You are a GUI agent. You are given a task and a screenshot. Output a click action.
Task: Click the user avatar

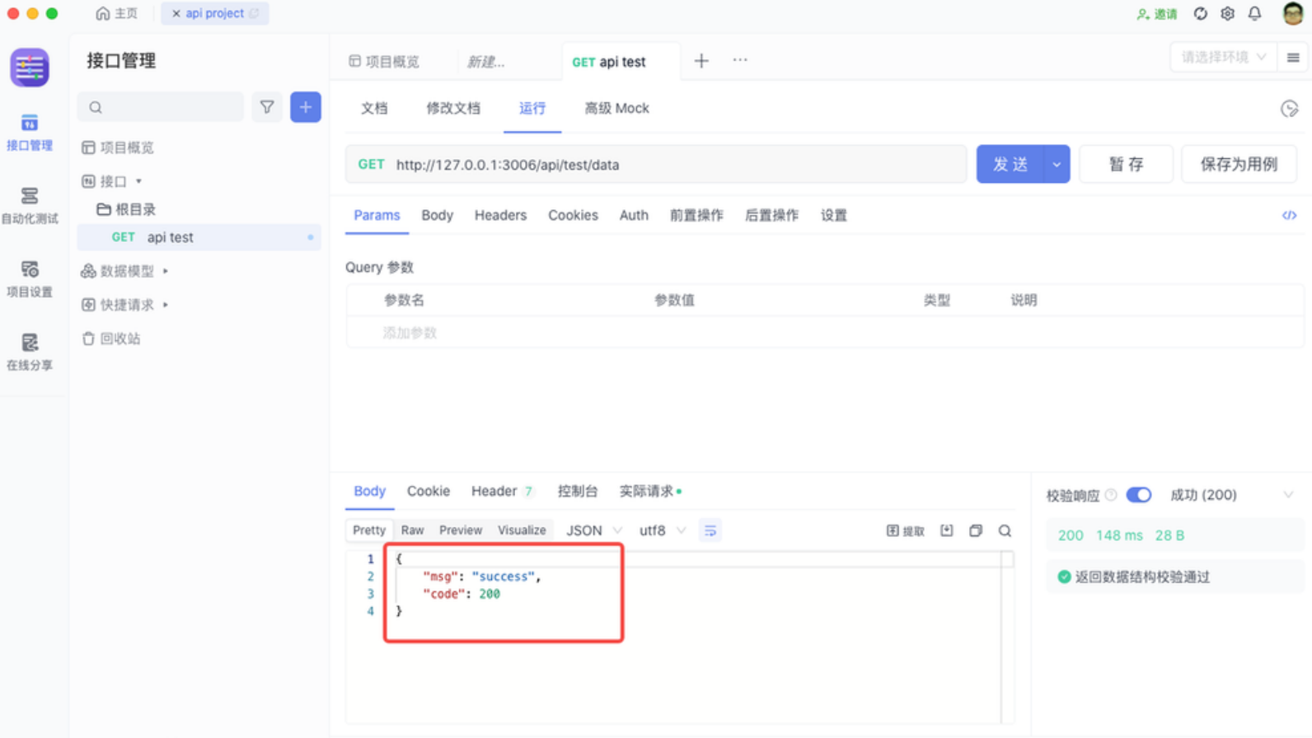click(1293, 13)
